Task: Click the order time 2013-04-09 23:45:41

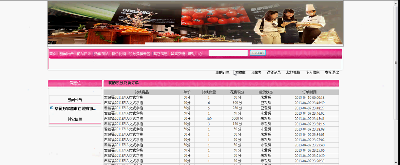Action: tap(309, 119)
